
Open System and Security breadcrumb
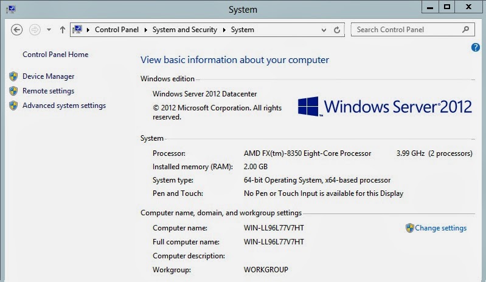click(185, 30)
